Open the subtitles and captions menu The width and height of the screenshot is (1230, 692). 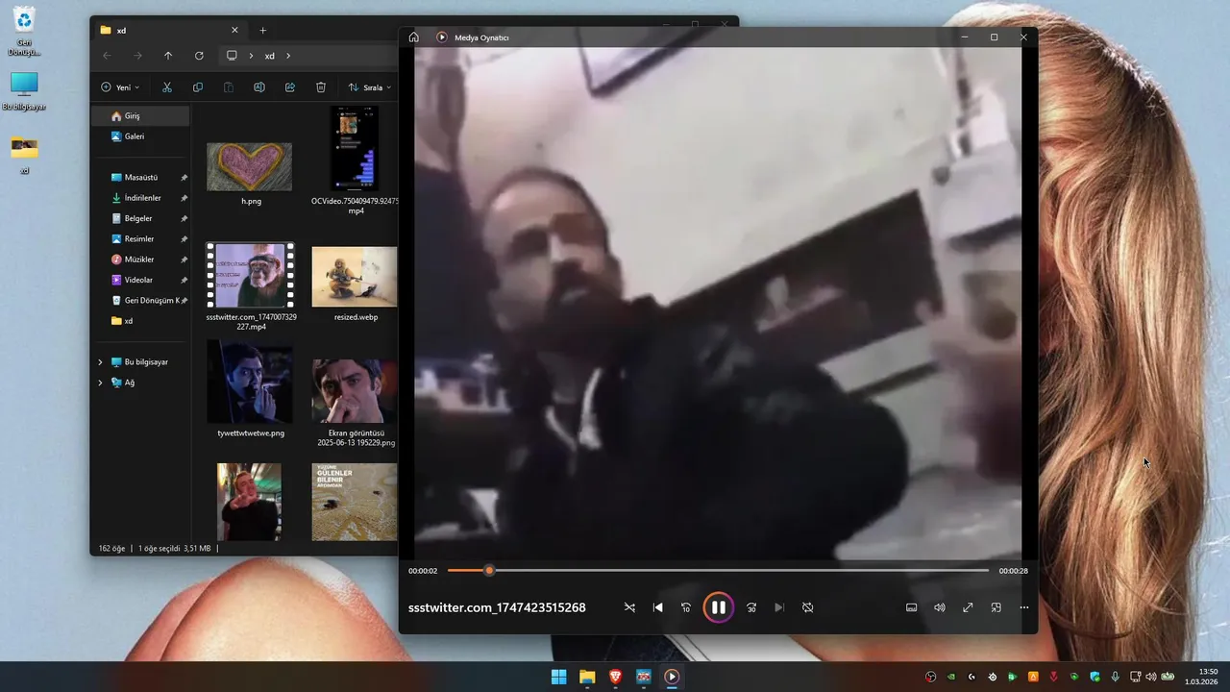pos(912,607)
